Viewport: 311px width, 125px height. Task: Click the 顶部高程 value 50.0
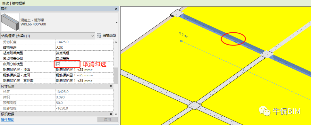(x=59, y=103)
